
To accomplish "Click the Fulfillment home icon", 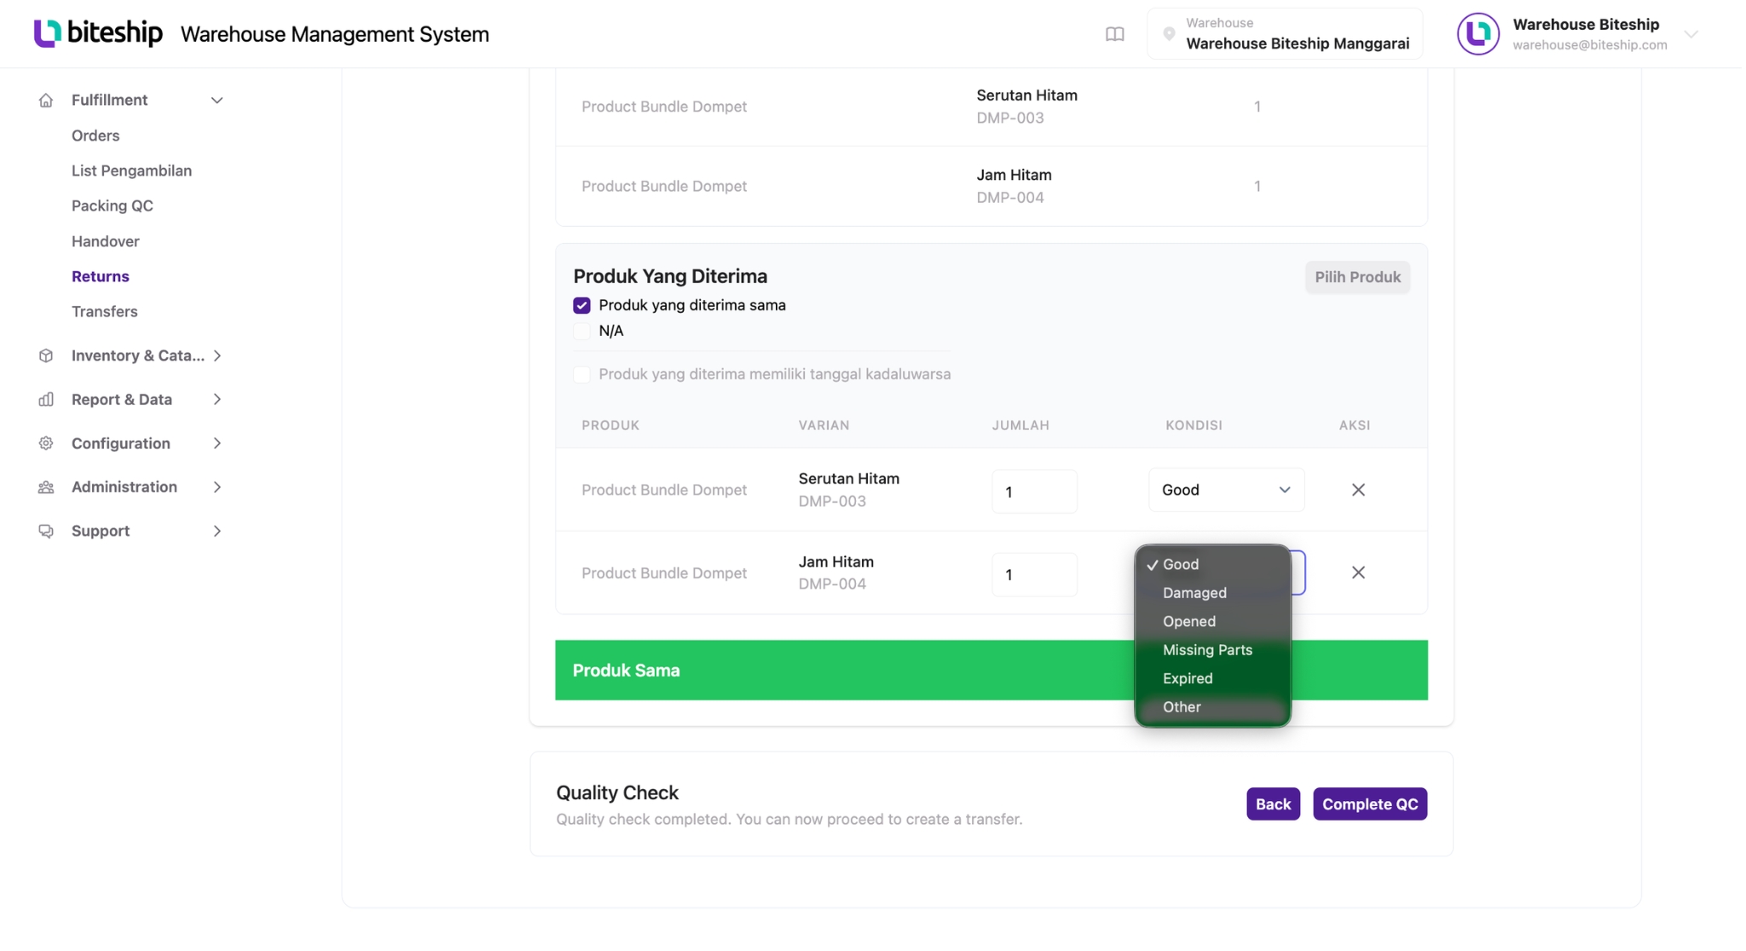I will click(x=46, y=101).
